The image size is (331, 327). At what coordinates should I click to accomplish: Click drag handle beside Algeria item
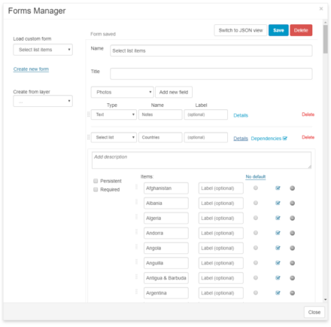136,217
